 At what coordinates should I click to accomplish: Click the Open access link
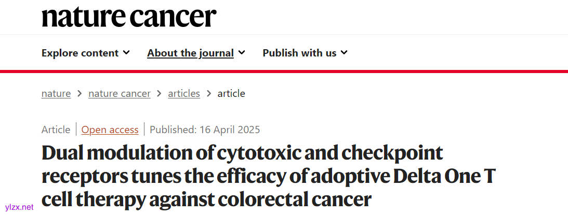[x=110, y=130]
